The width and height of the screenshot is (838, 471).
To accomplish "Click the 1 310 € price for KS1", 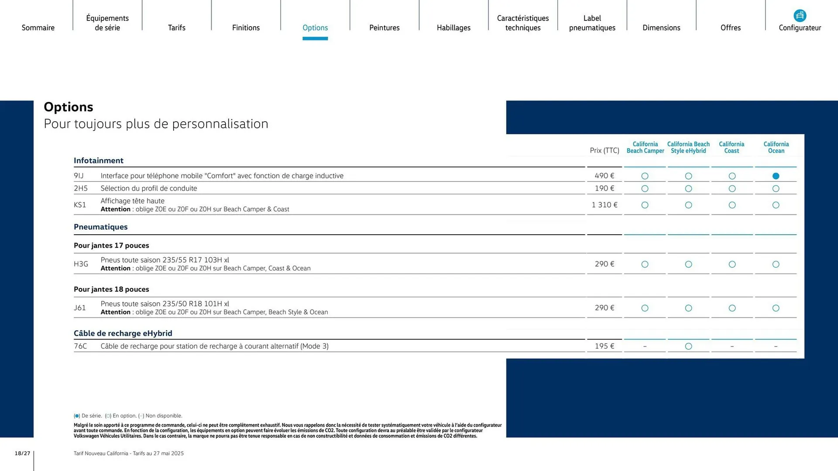I will pyautogui.click(x=604, y=205).
